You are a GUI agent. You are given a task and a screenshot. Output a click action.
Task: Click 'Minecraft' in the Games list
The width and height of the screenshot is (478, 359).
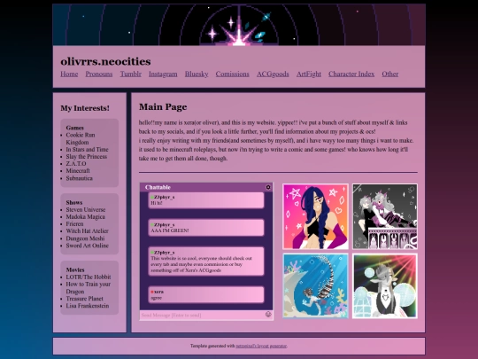pos(78,171)
